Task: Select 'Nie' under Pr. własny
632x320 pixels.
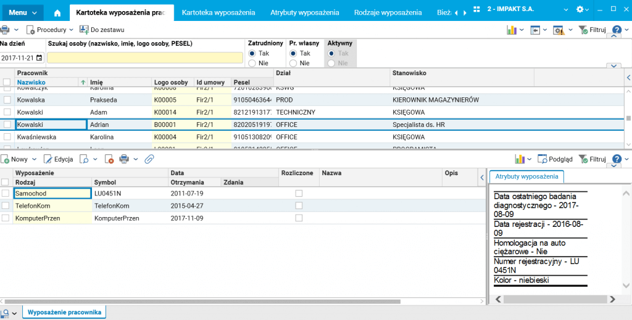Action: click(293, 63)
